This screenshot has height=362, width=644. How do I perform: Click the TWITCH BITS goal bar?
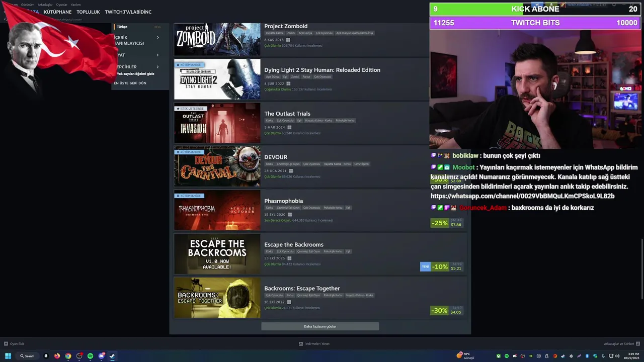pos(535,23)
